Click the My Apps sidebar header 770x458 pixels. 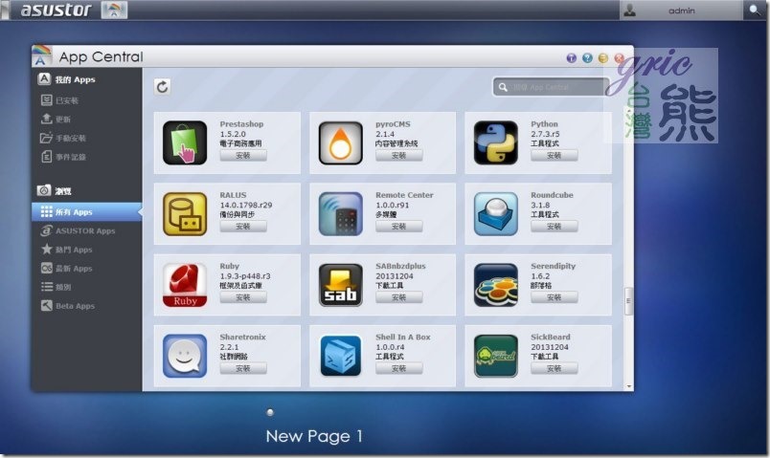pyautogui.click(x=67, y=79)
